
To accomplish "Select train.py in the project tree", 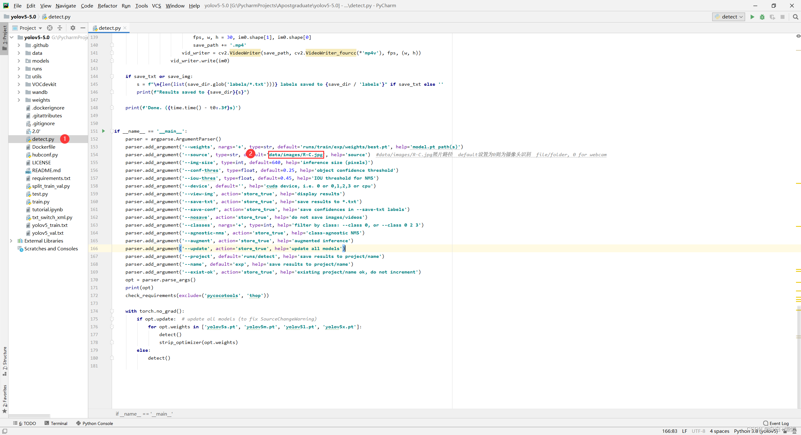I will point(41,202).
